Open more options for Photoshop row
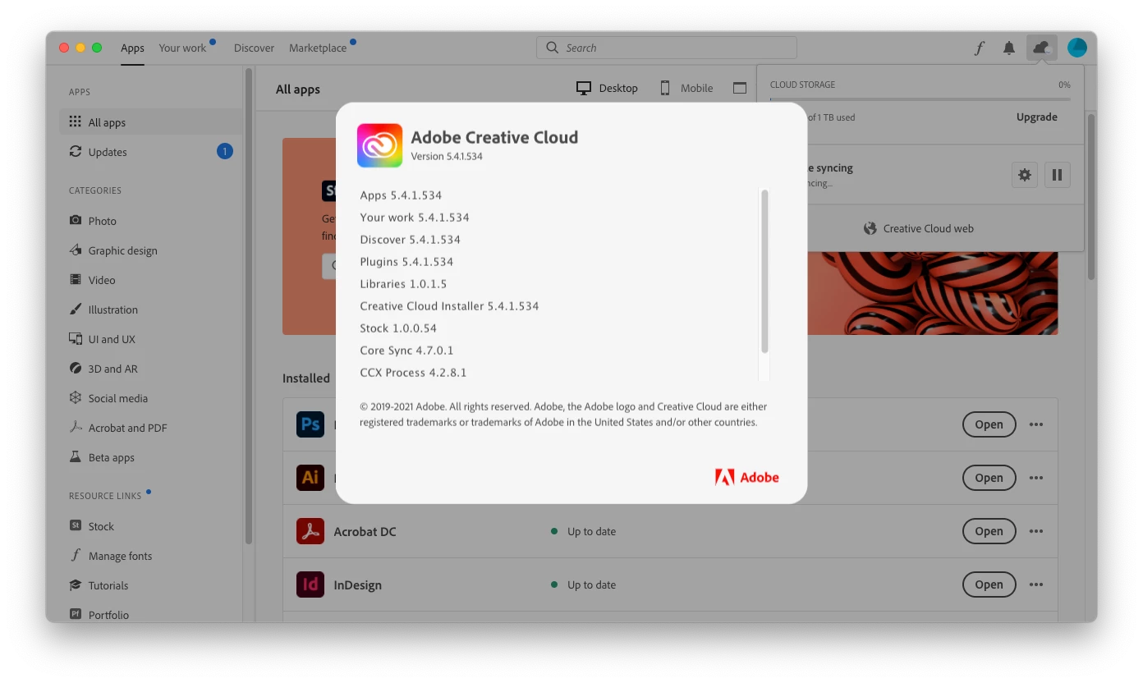The width and height of the screenshot is (1143, 683). pyautogui.click(x=1036, y=424)
